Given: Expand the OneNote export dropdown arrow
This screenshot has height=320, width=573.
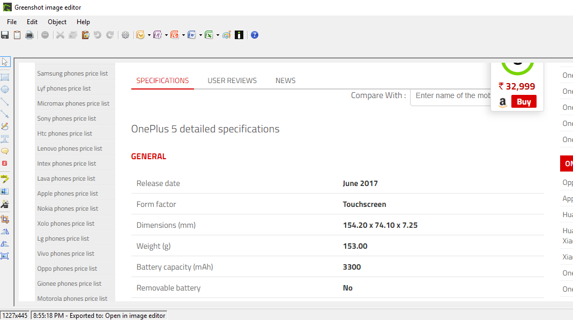Looking at the screenshot, I should (x=166, y=35).
